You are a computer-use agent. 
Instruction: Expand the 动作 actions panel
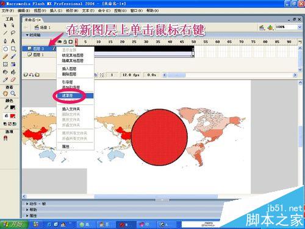tap(27, 204)
